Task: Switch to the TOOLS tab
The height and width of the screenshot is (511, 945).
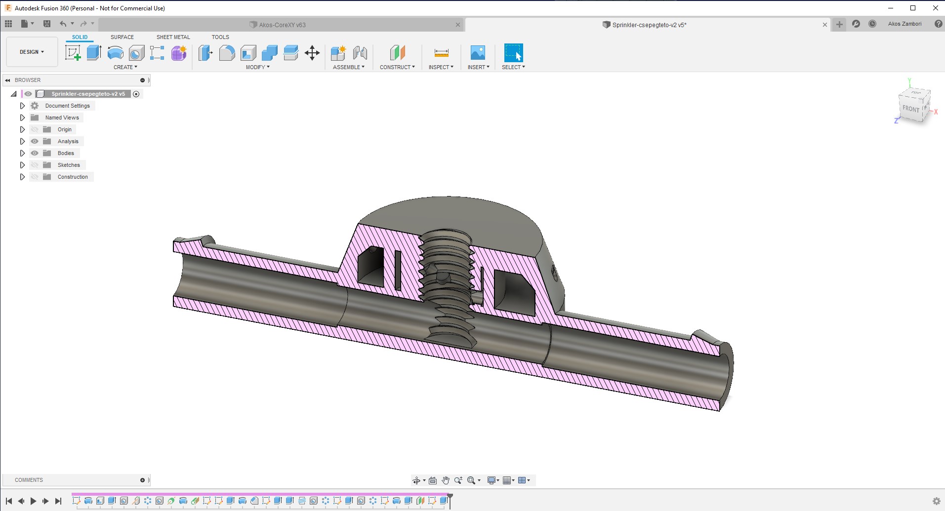Action: click(220, 37)
